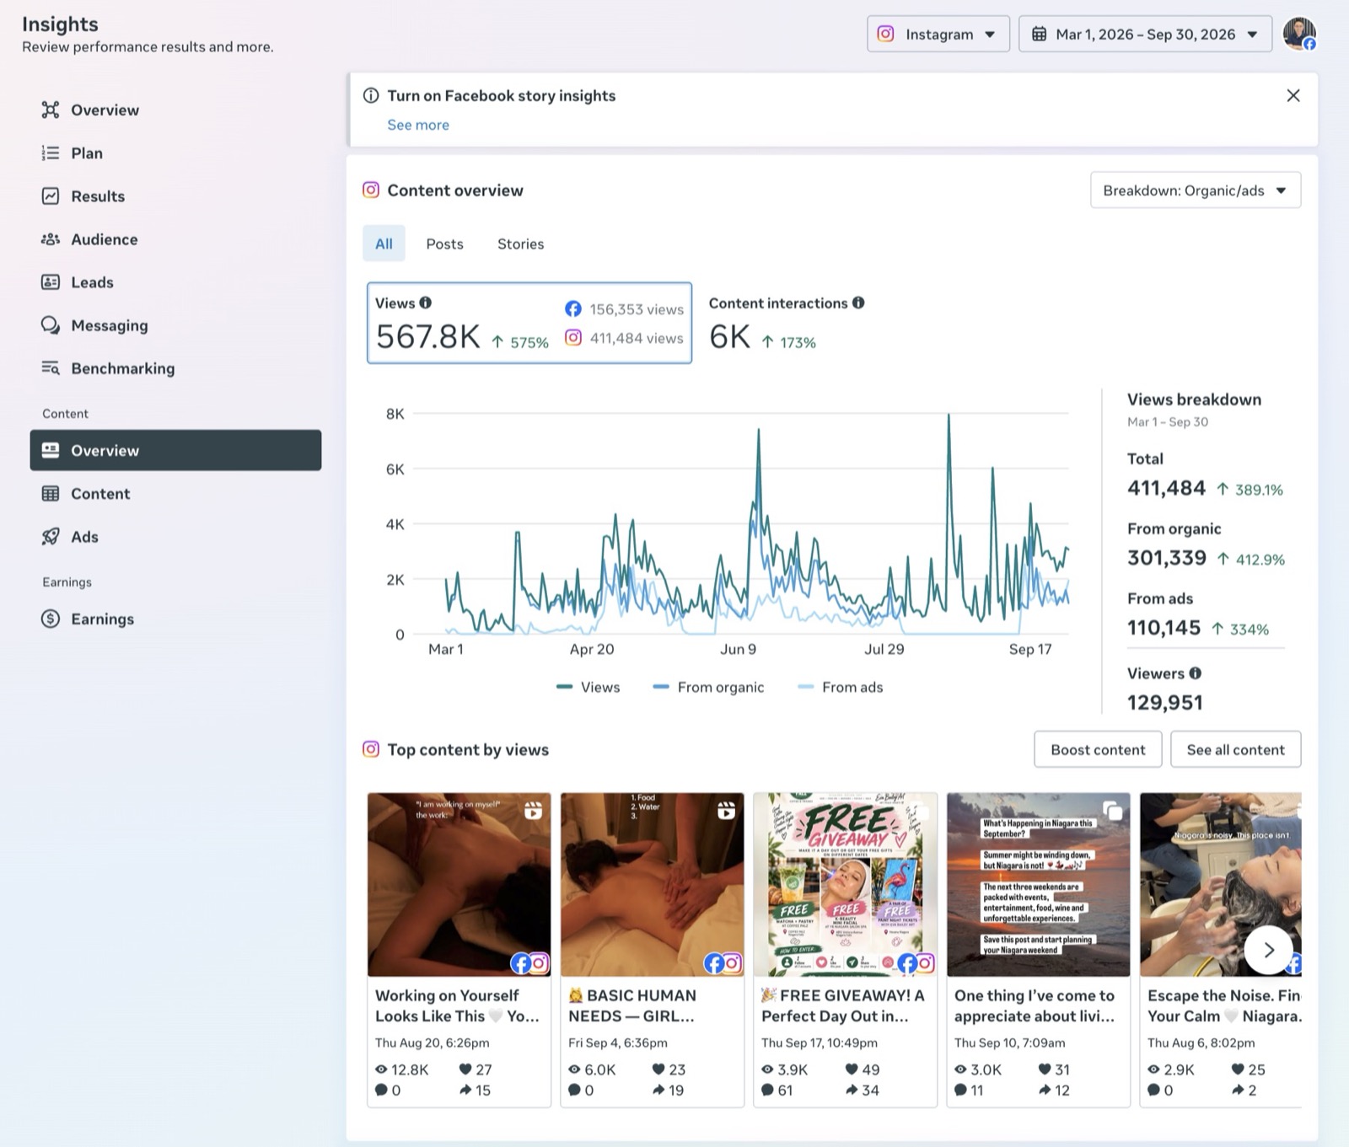Click the Content interactions info icon

pos(858,303)
